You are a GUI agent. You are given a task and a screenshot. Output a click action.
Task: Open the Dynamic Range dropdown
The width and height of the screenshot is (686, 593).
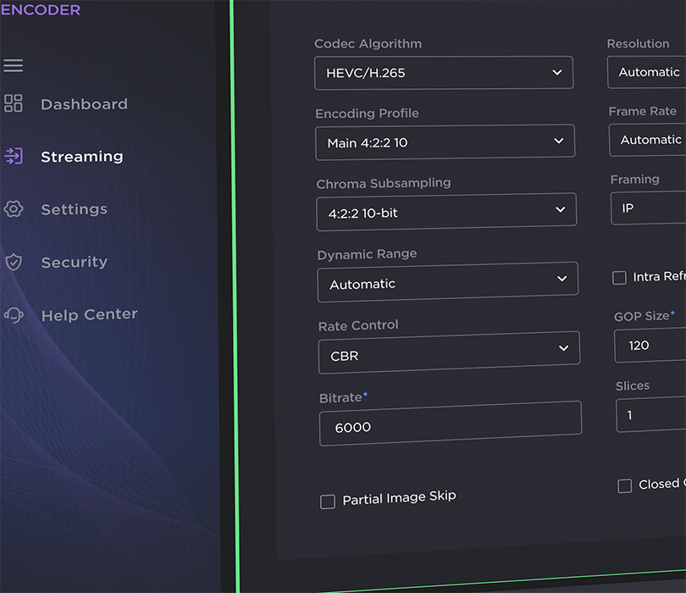(447, 282)
